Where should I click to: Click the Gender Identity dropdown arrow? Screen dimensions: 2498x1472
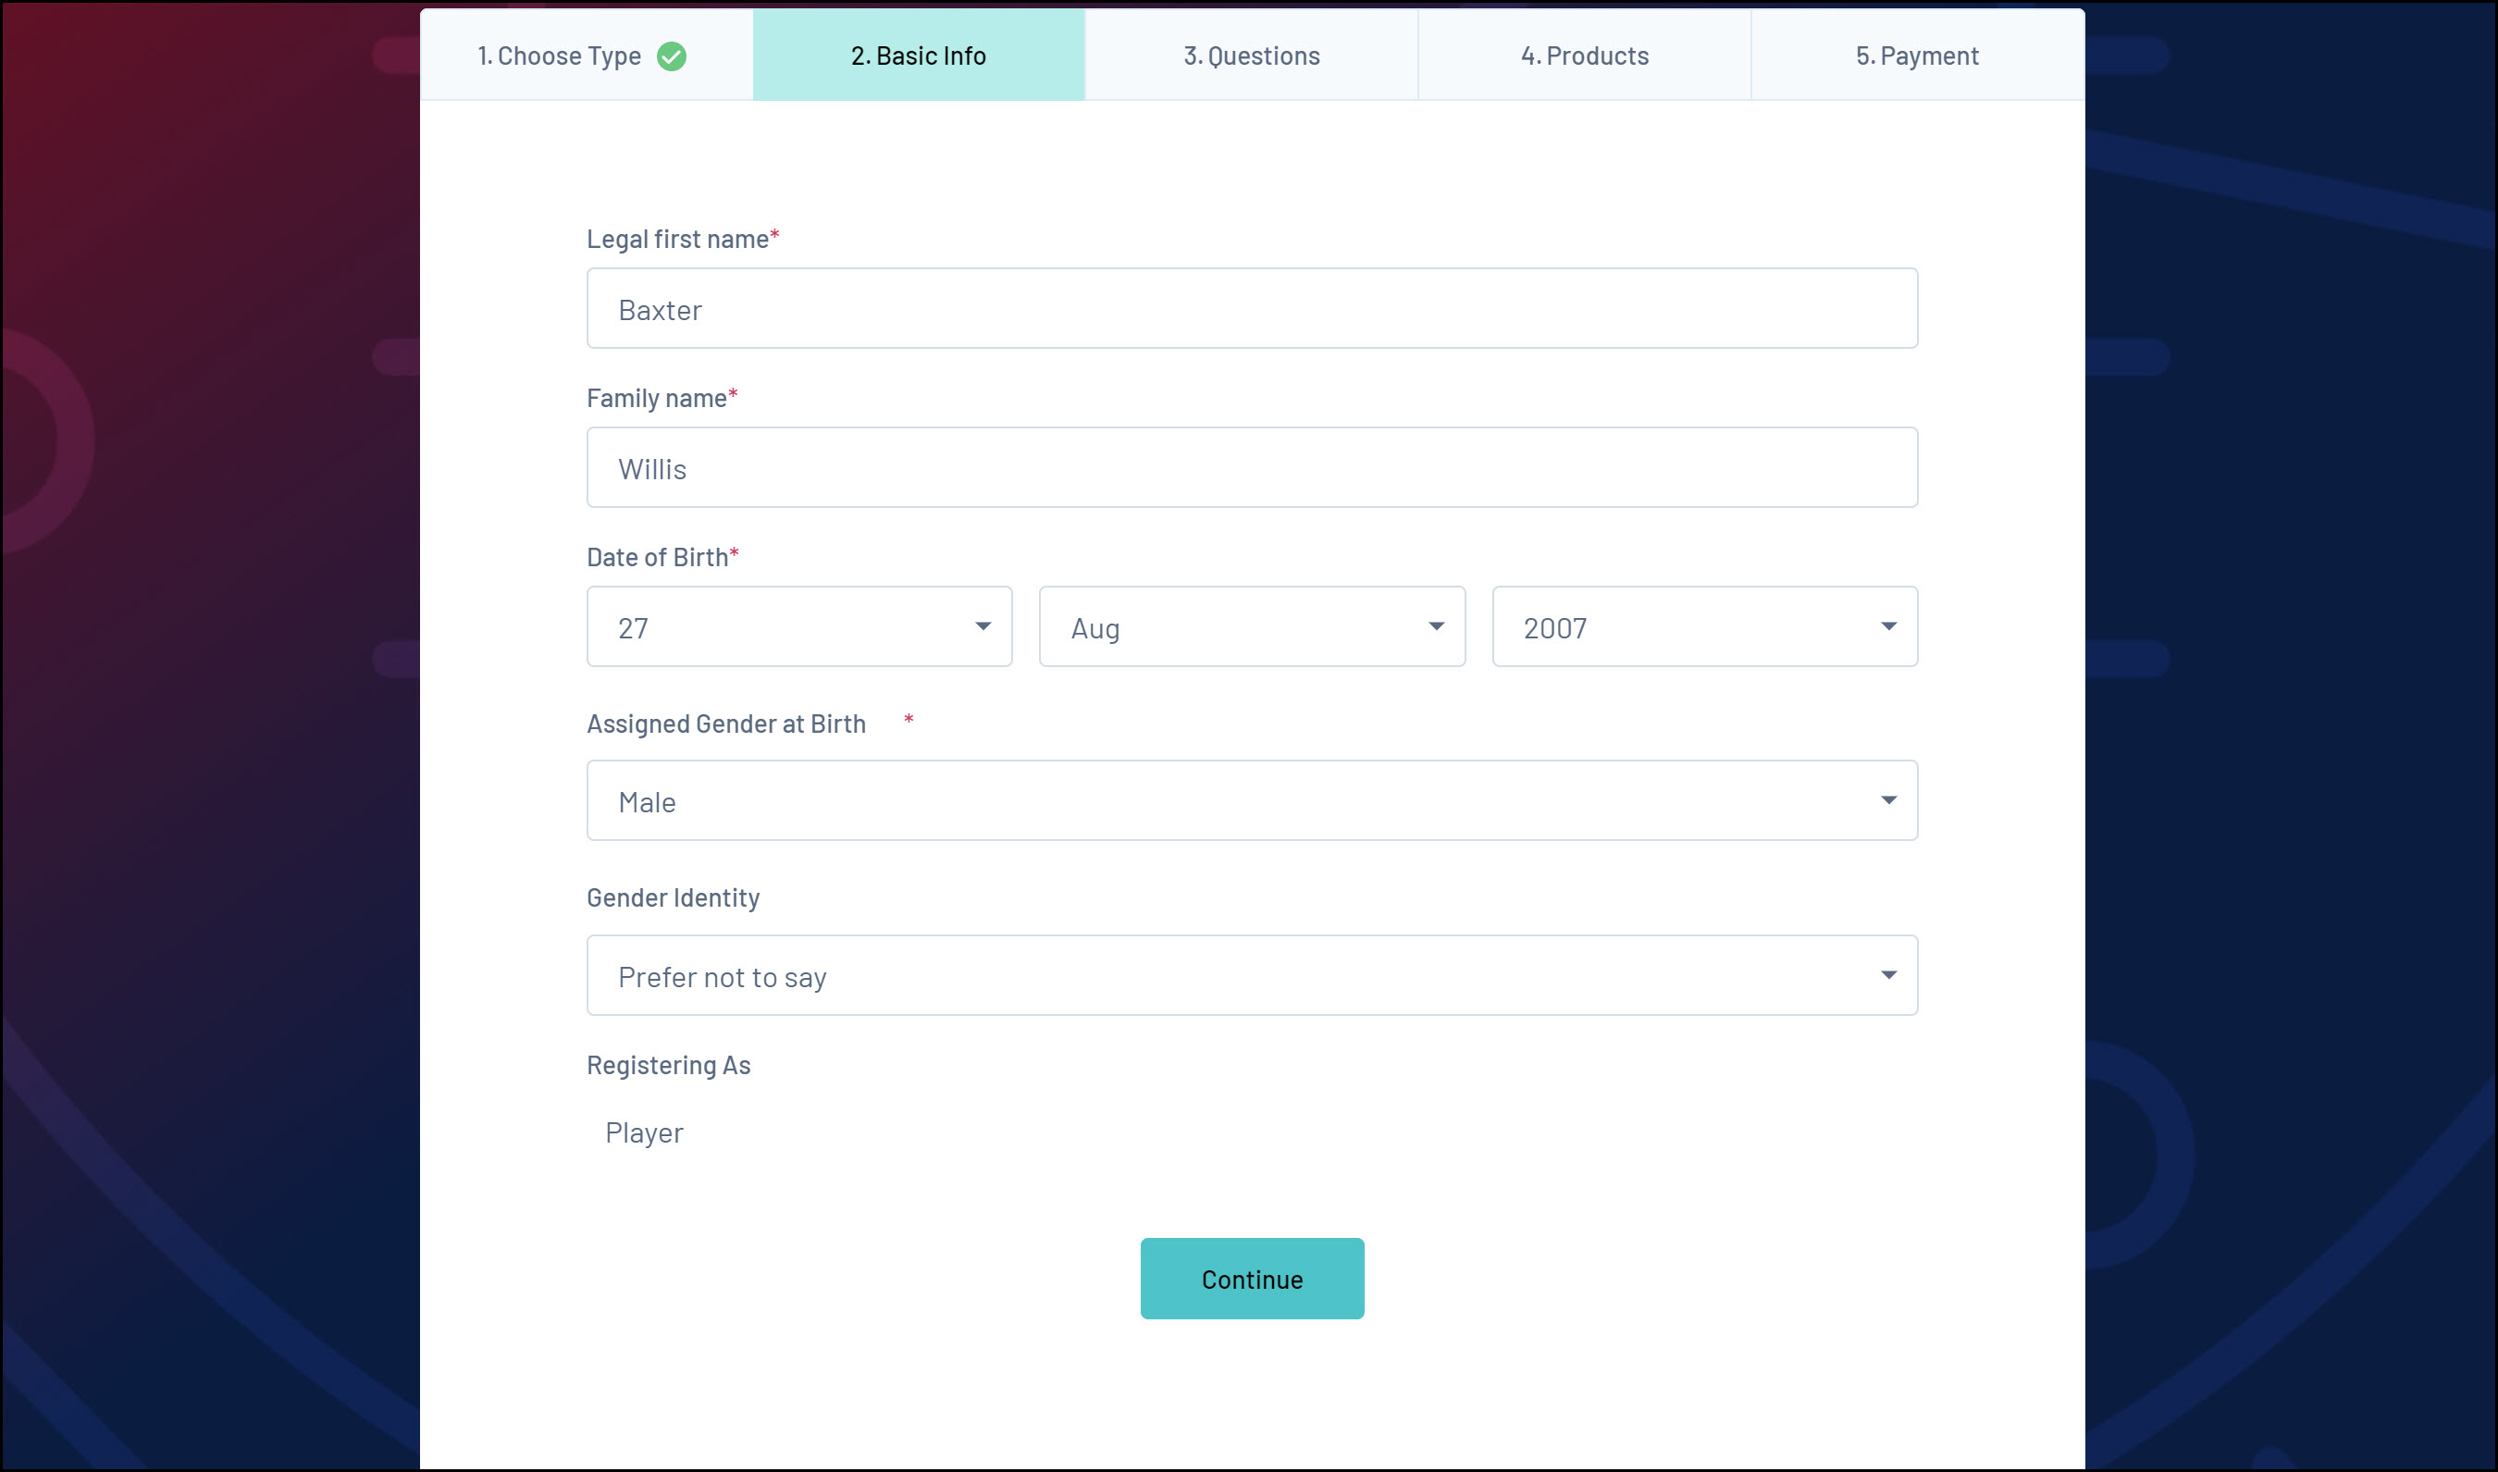click(x=1887, y=975)
